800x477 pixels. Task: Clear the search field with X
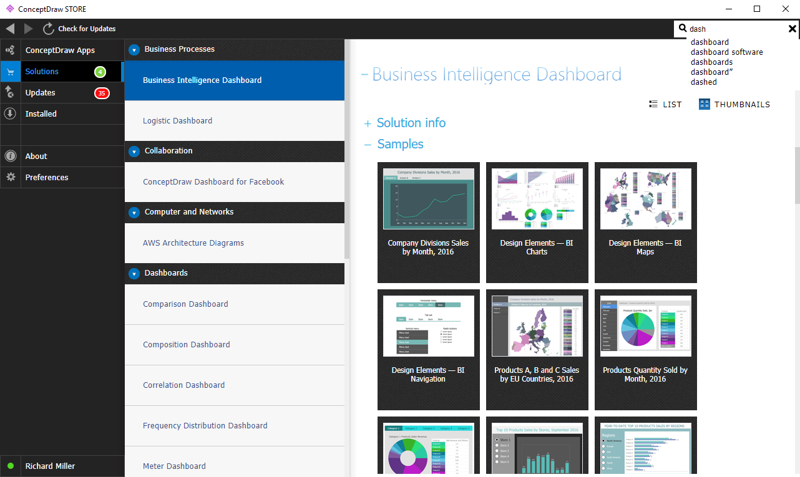[793, 29]
